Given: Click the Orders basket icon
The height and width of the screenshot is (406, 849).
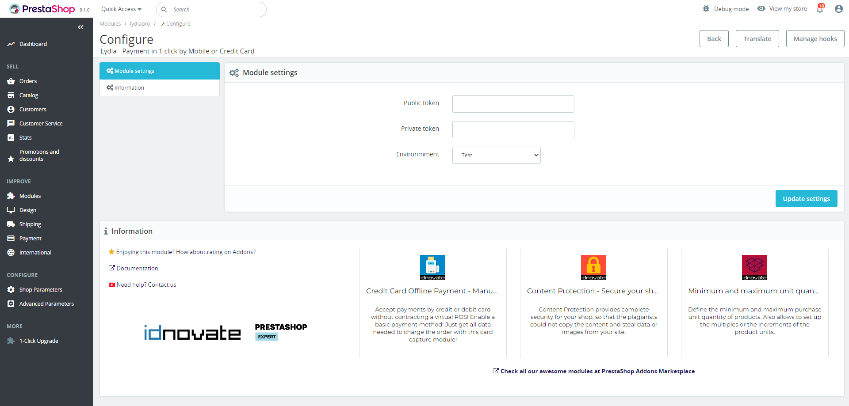Looking at the screenshot, I should click(x=11, y=81).
